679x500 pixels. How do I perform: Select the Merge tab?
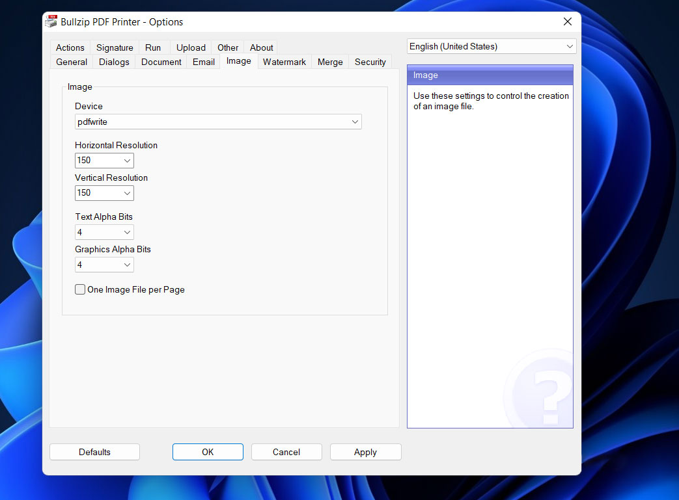[x=330, y=62]
